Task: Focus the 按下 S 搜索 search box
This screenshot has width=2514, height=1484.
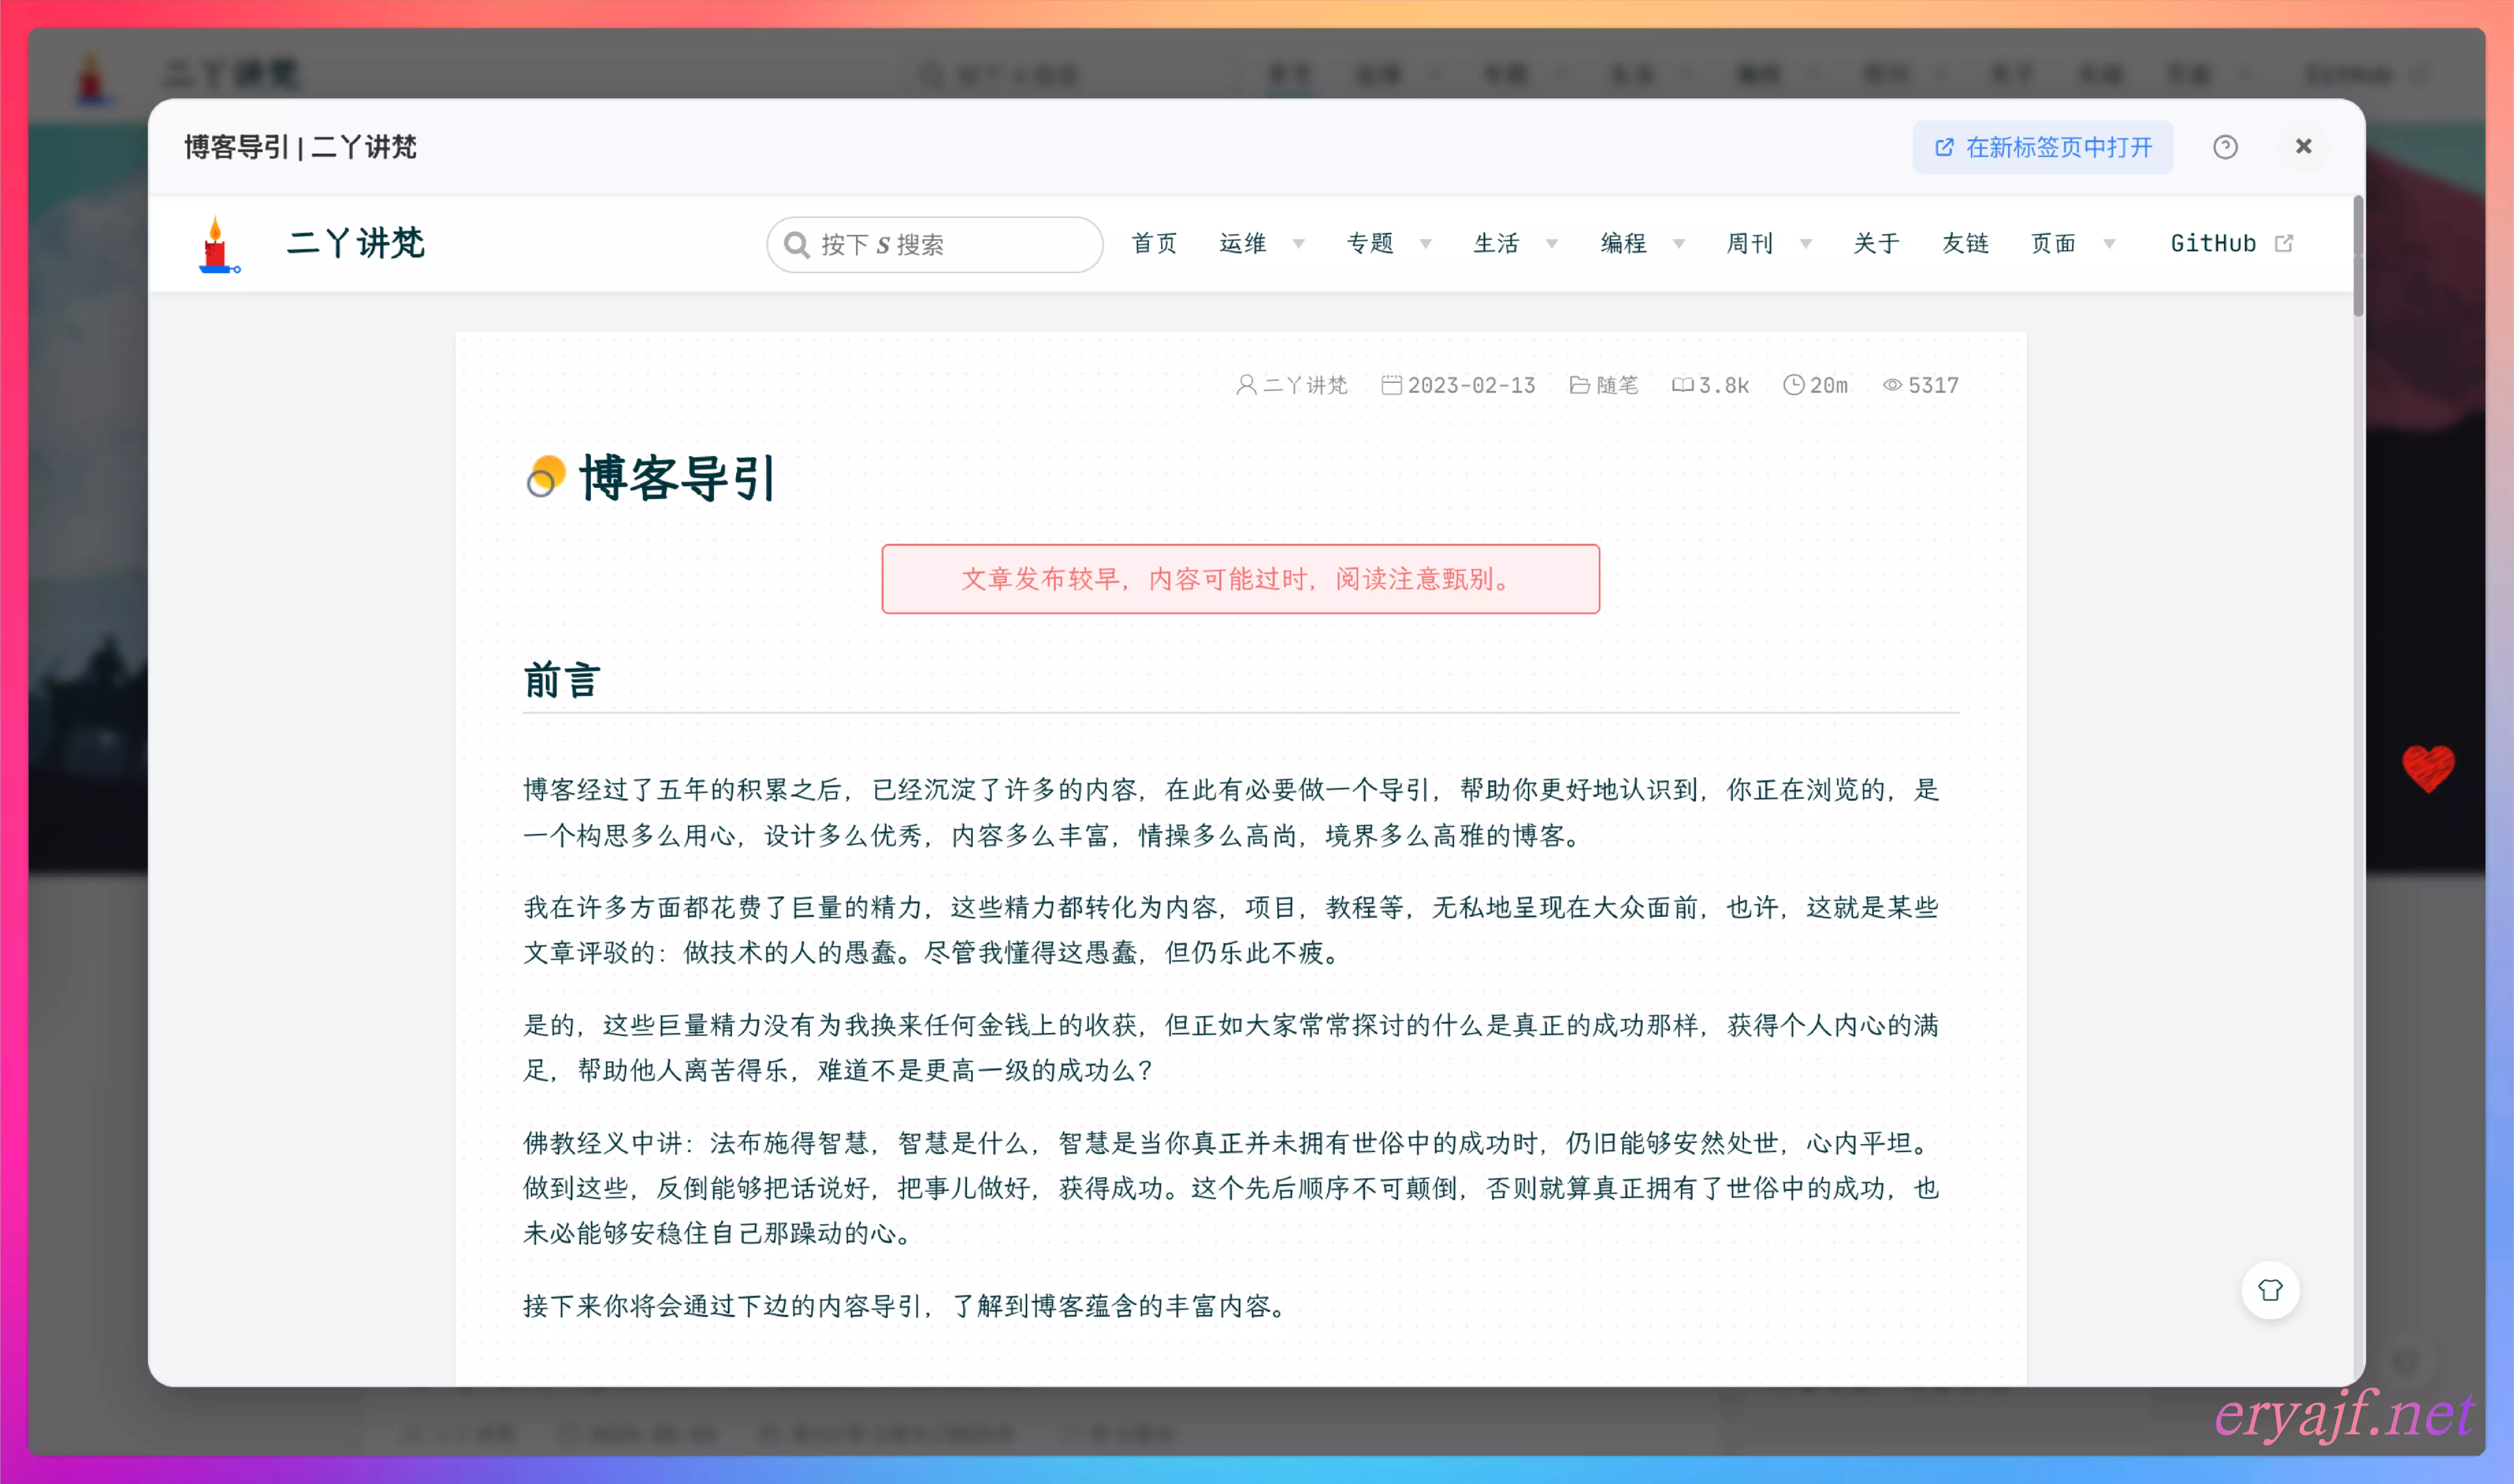Action: pos(934,244)
